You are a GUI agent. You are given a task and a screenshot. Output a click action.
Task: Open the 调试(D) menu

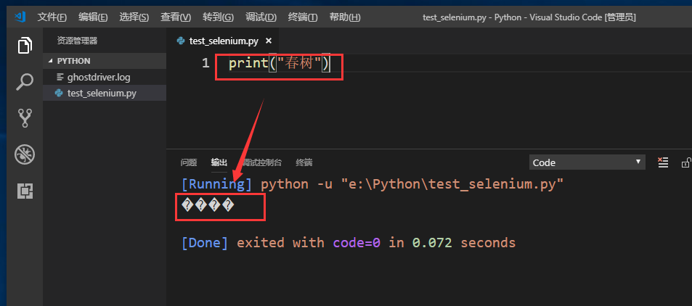261,17
